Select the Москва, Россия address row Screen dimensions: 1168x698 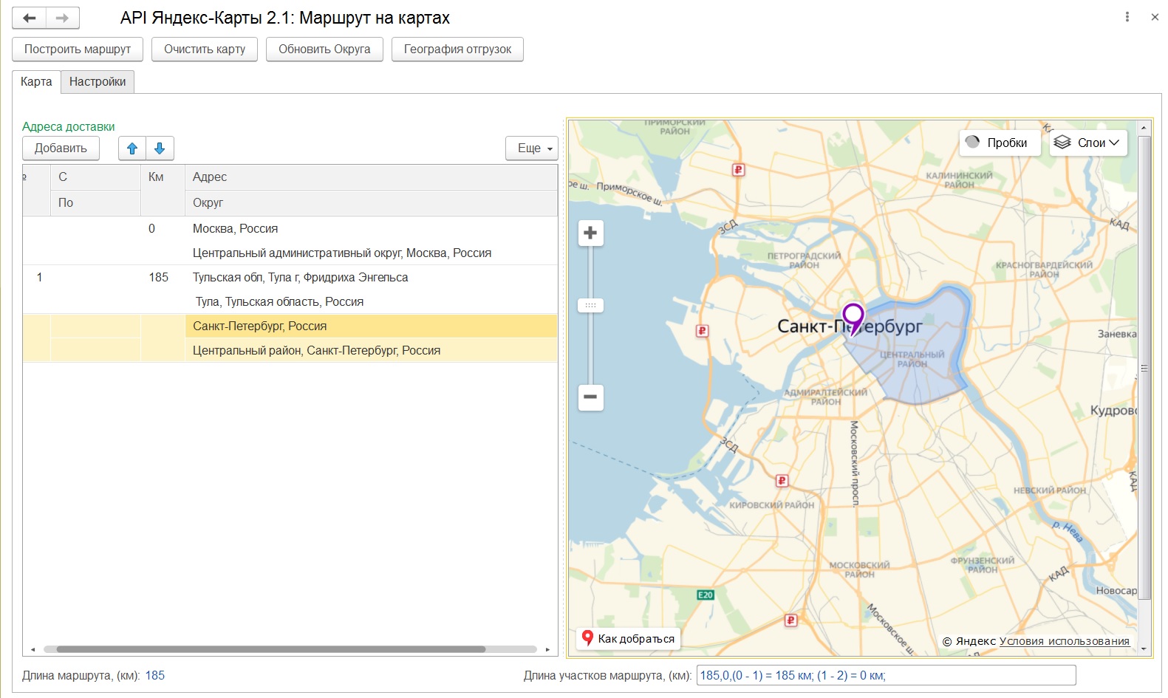[371, 229]
